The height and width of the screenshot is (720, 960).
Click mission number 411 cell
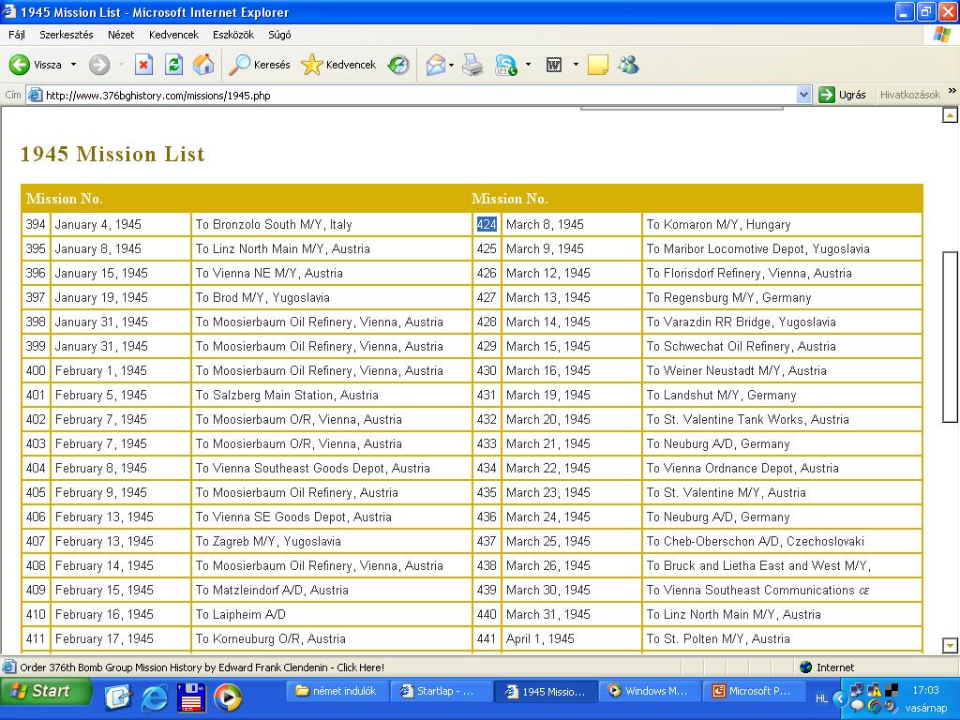tap(36, 638)
